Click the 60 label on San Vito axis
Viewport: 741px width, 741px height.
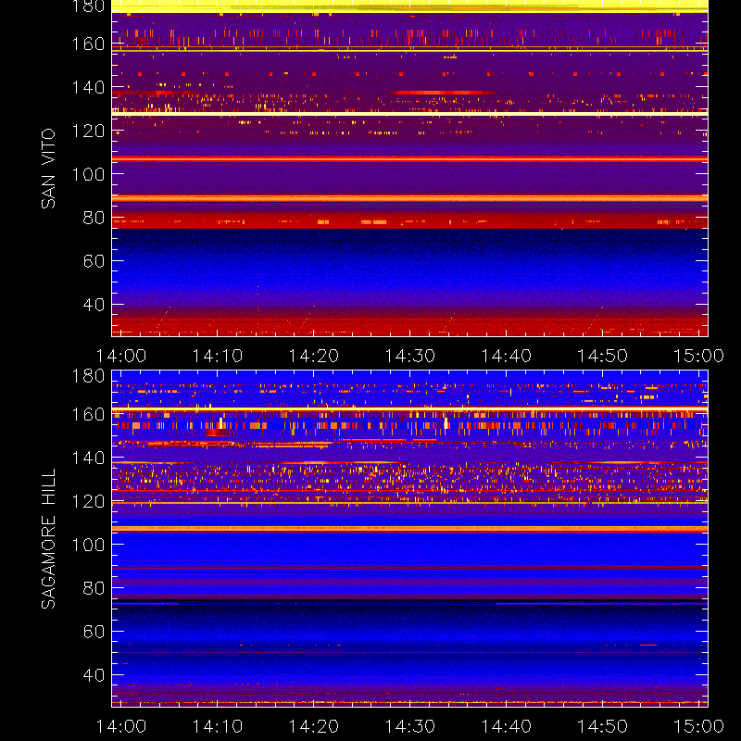[94, 261]
